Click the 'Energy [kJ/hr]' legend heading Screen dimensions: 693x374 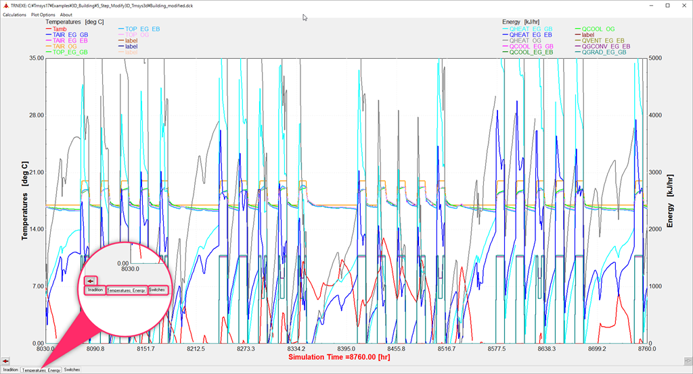pos(520,22)
